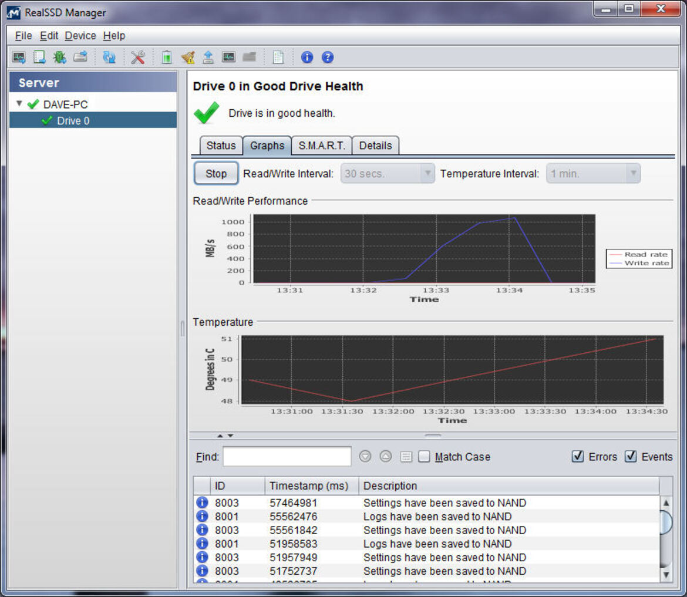Viewport: 687px width, 597px height.
Task: Click the RealSSD Manager title bar icon
Action: (14, 13)
